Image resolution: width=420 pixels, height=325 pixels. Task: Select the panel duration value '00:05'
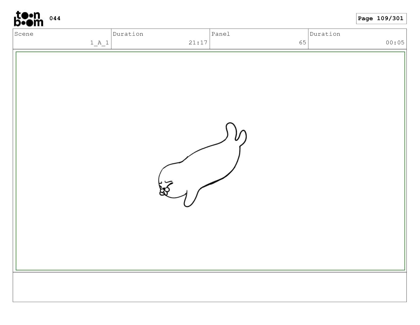click(395, 43)
